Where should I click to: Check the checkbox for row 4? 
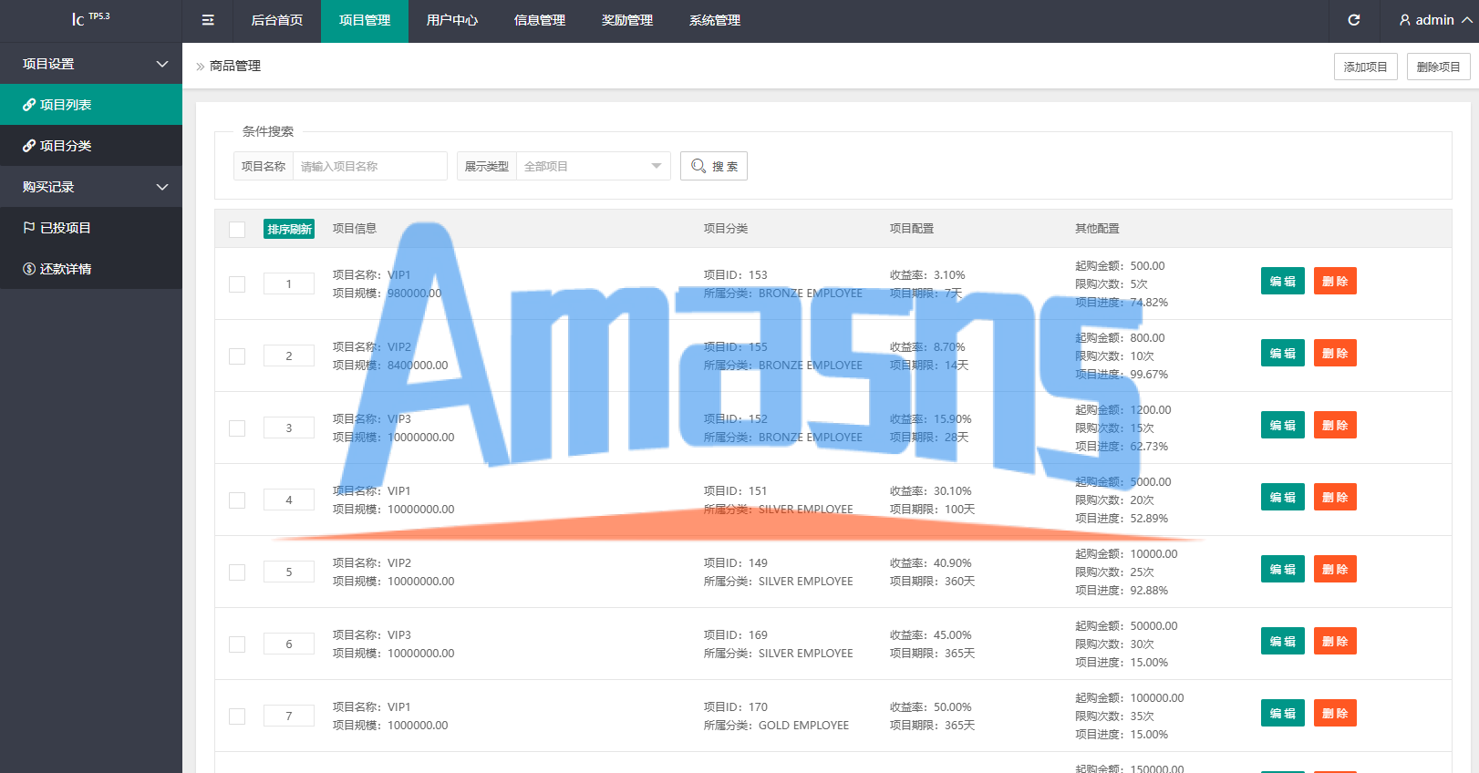(237, 500)
